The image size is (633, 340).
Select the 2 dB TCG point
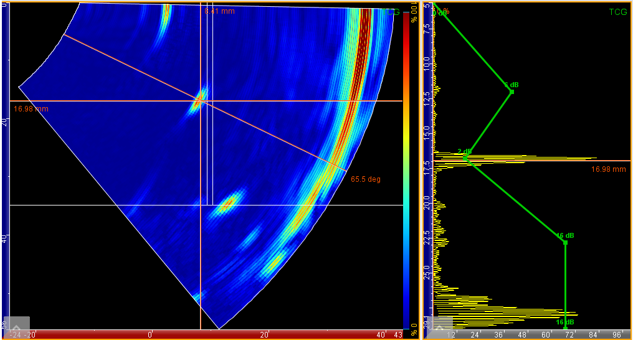(465, 158)
